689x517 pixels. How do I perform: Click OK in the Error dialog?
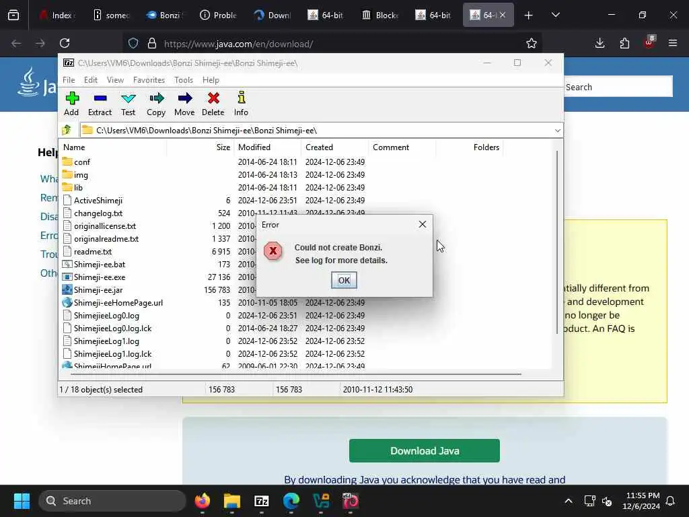[344, 280]
